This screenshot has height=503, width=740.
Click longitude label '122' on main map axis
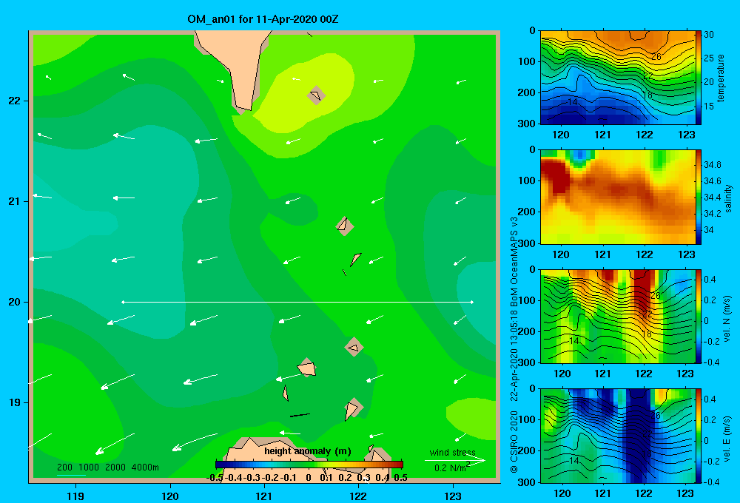[358, 496]
